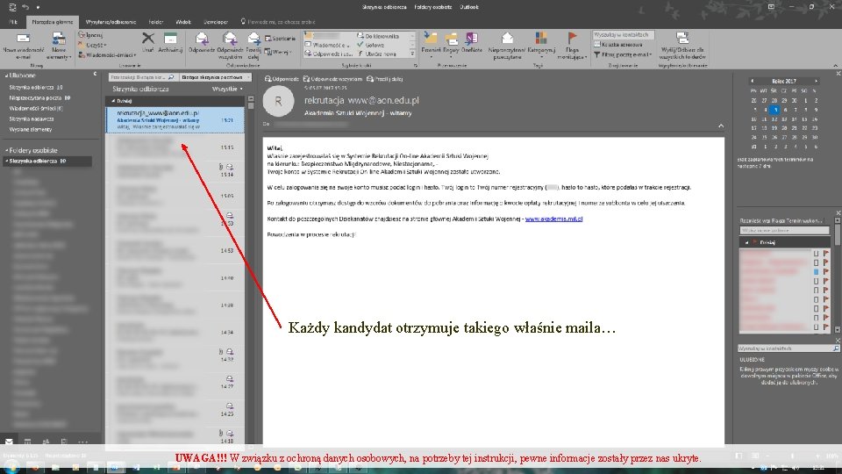Viewport: 842px width, 474px height.
Task: Archive the message with Archiwizuj
Action: tap(170, 42)
